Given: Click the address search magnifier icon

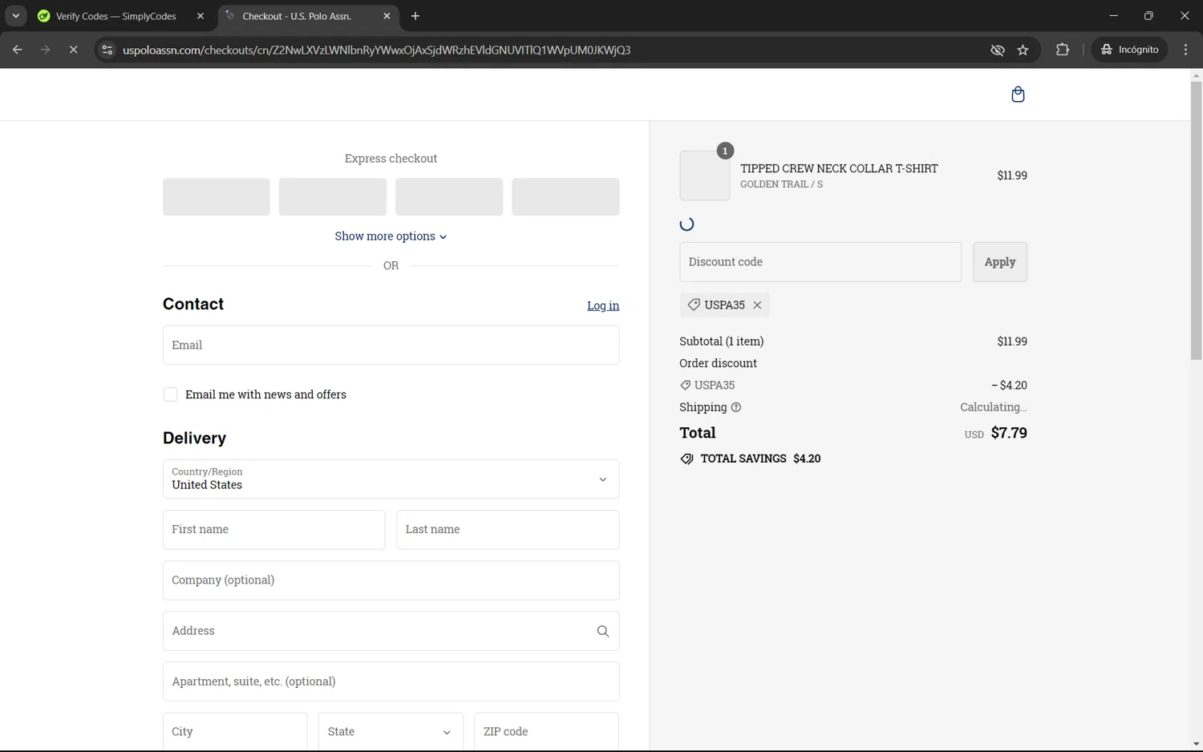Looking at the screenshot, I should [603, 632].
